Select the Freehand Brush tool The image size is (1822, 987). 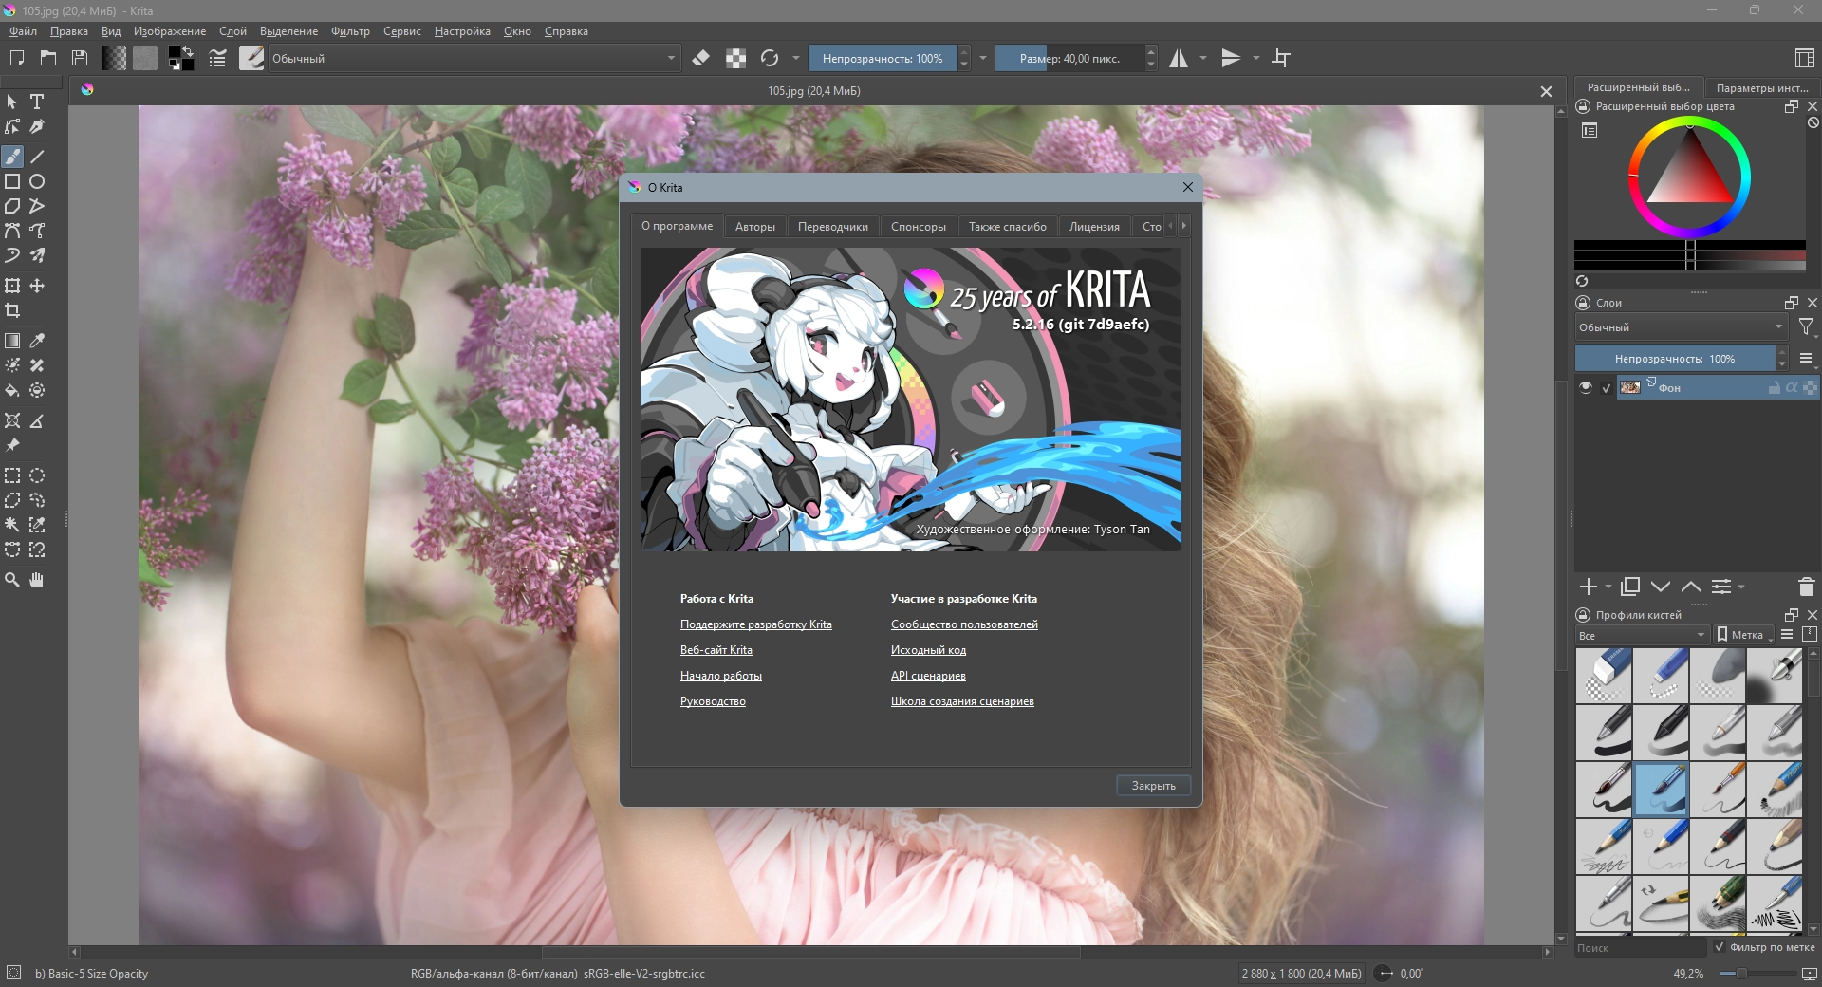12,157
